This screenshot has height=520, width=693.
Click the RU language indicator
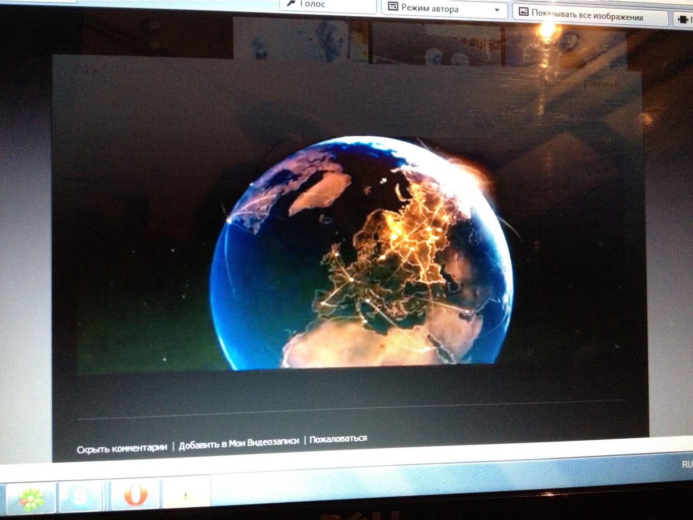coord(687,464)
